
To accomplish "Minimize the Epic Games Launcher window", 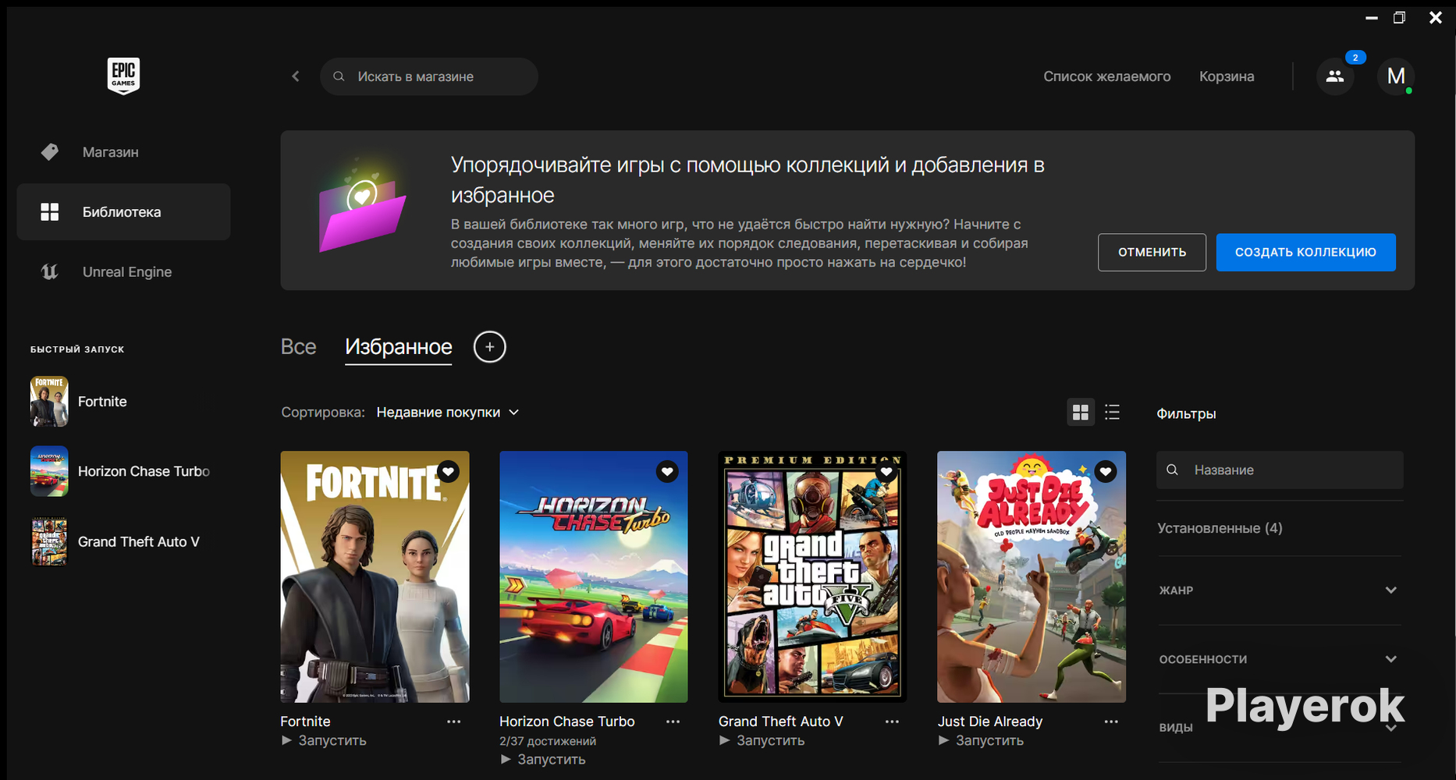I will (x=1371, y=17).
